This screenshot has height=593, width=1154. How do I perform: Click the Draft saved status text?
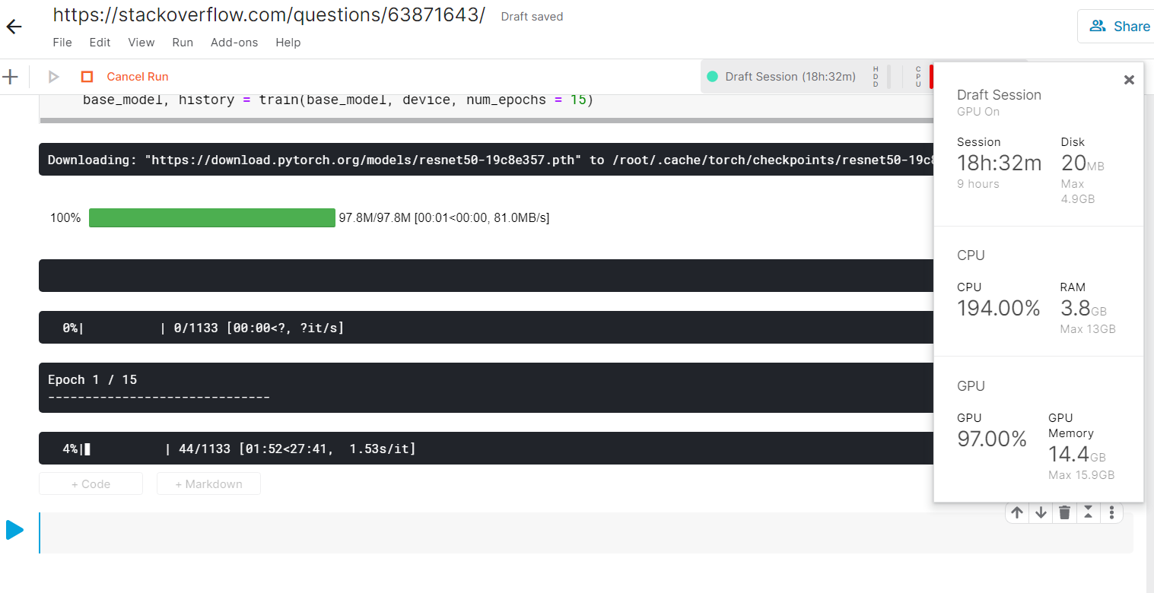click(532, 17)
